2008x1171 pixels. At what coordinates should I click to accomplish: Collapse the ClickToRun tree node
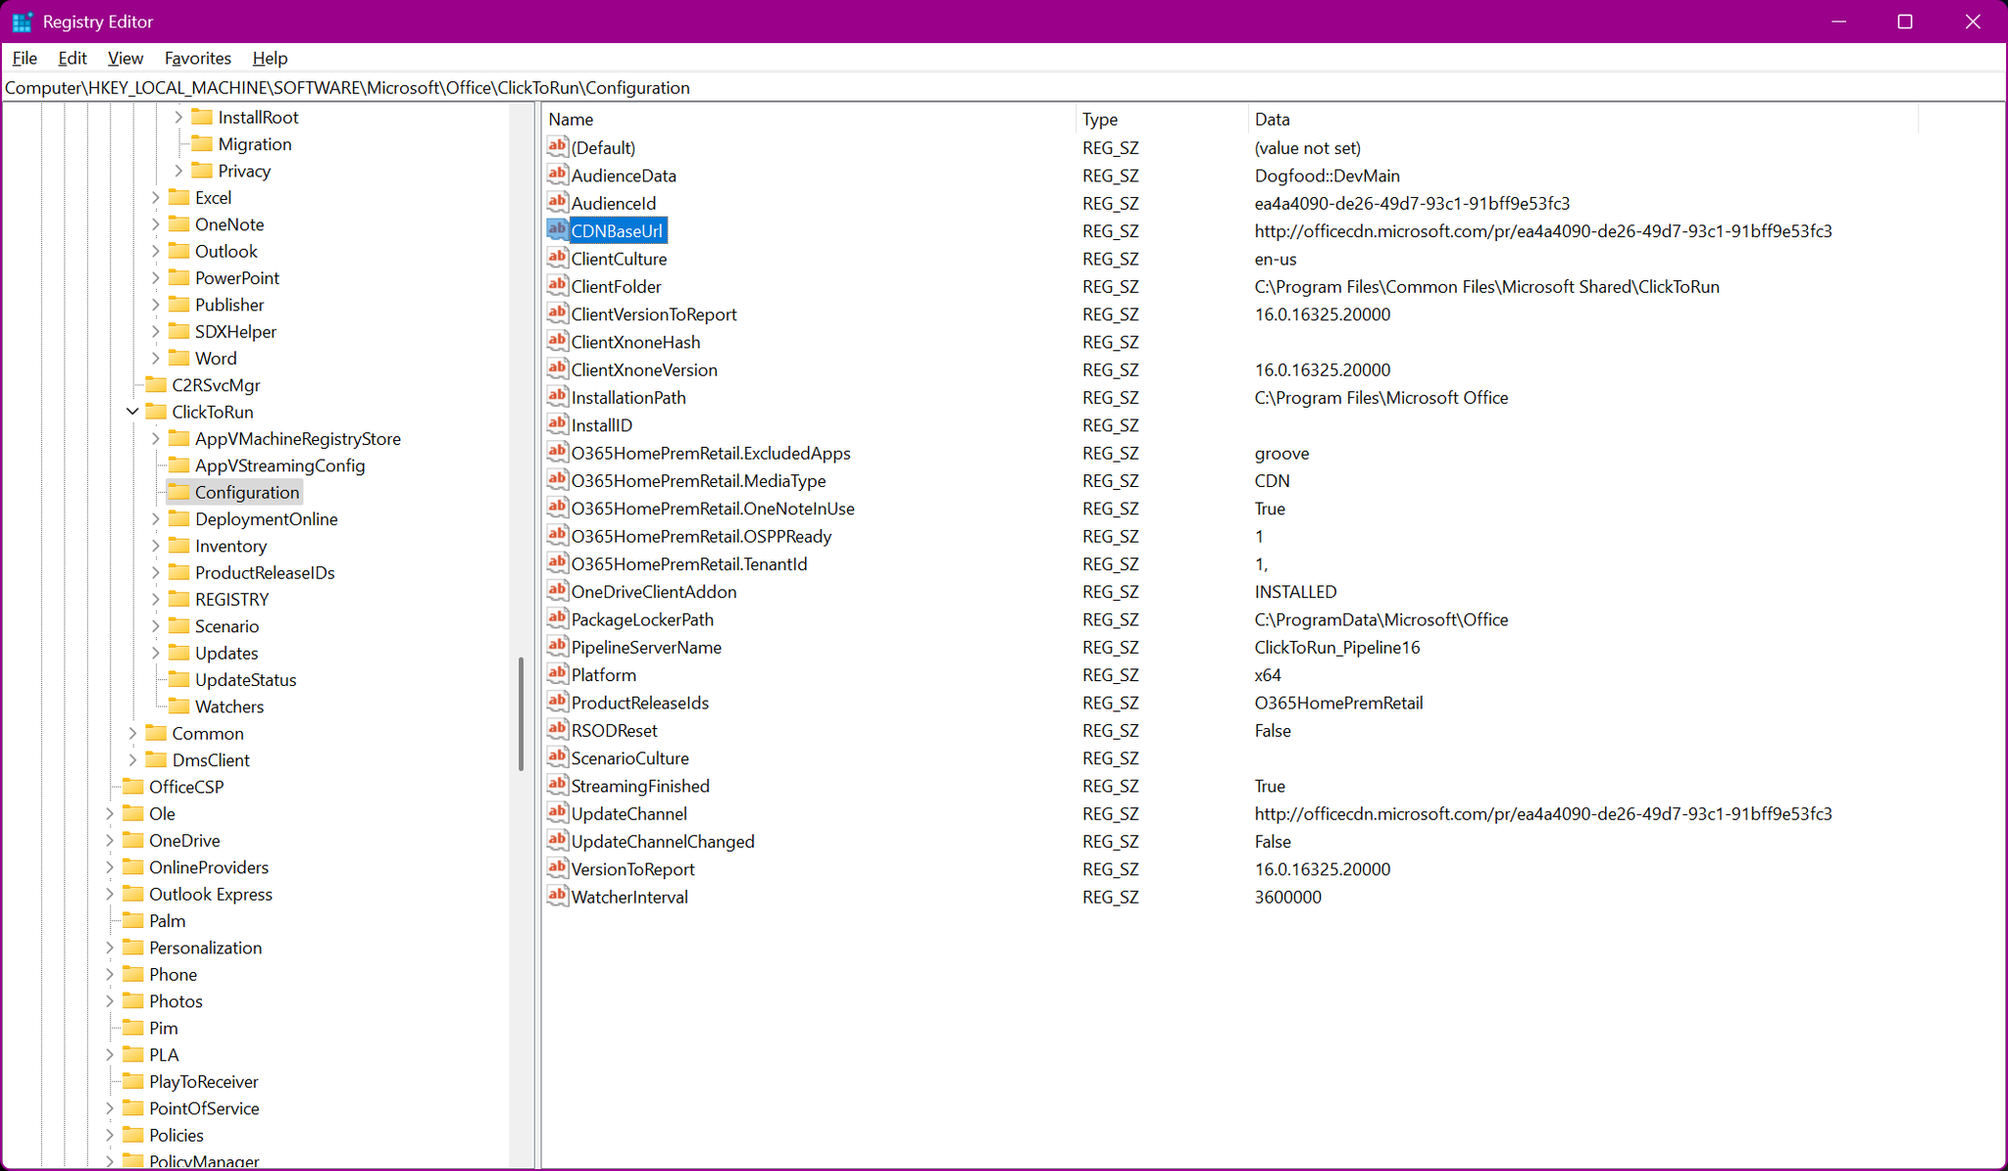(132, 412)
